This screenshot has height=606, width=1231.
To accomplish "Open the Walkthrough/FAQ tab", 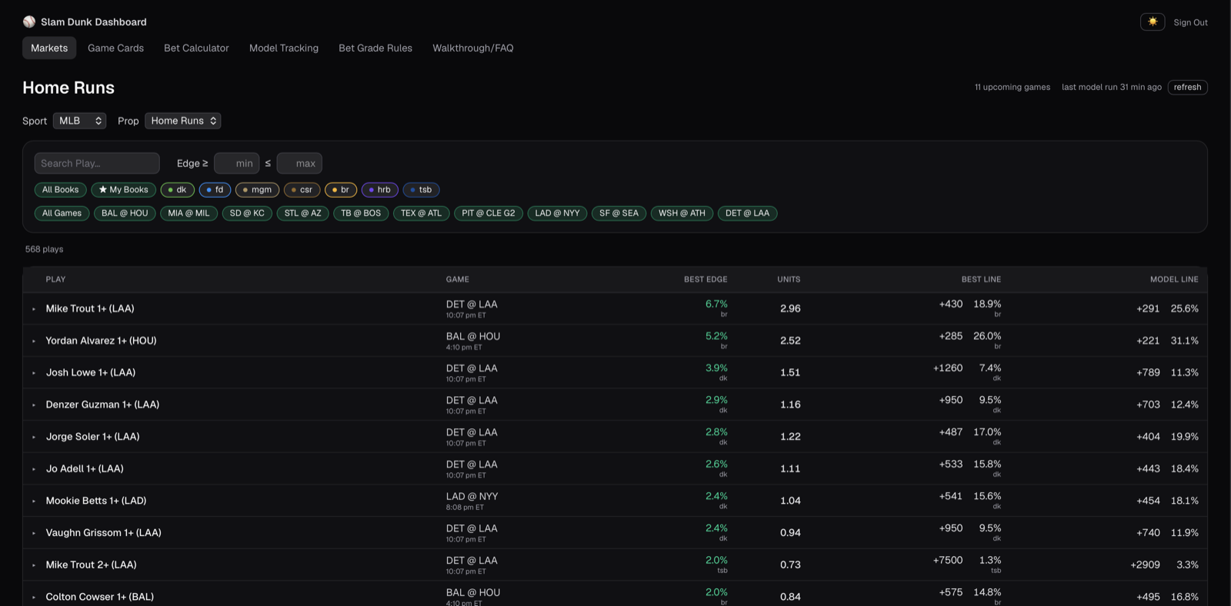I will click(x=473, y=48).
